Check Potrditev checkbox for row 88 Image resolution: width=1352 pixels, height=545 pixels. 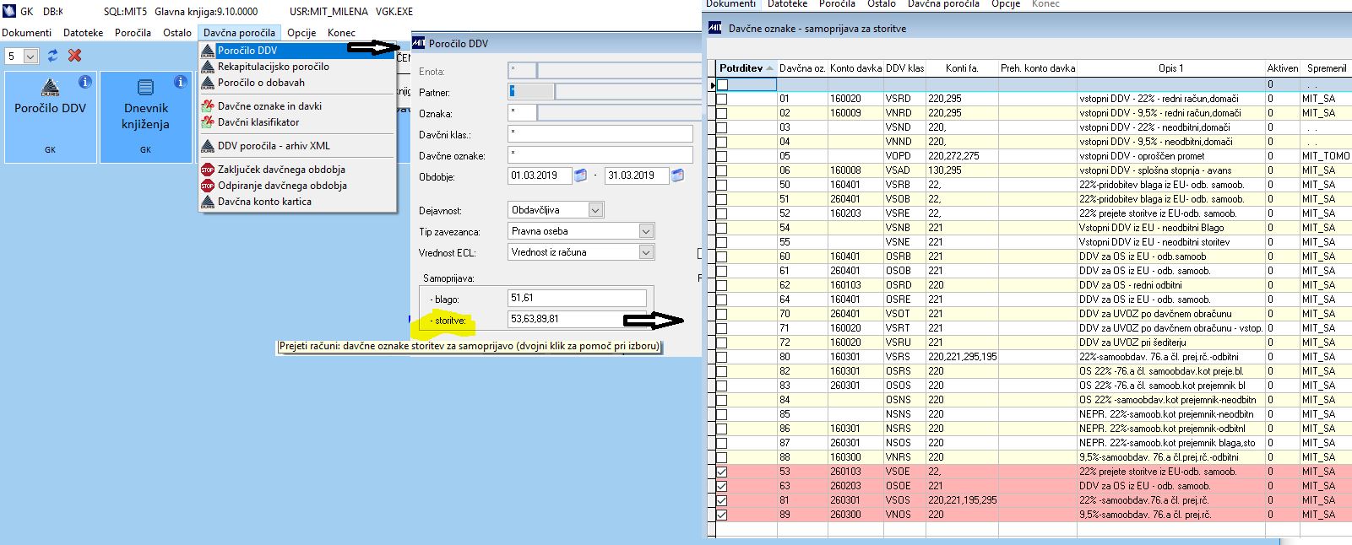(x=721, y=457)
